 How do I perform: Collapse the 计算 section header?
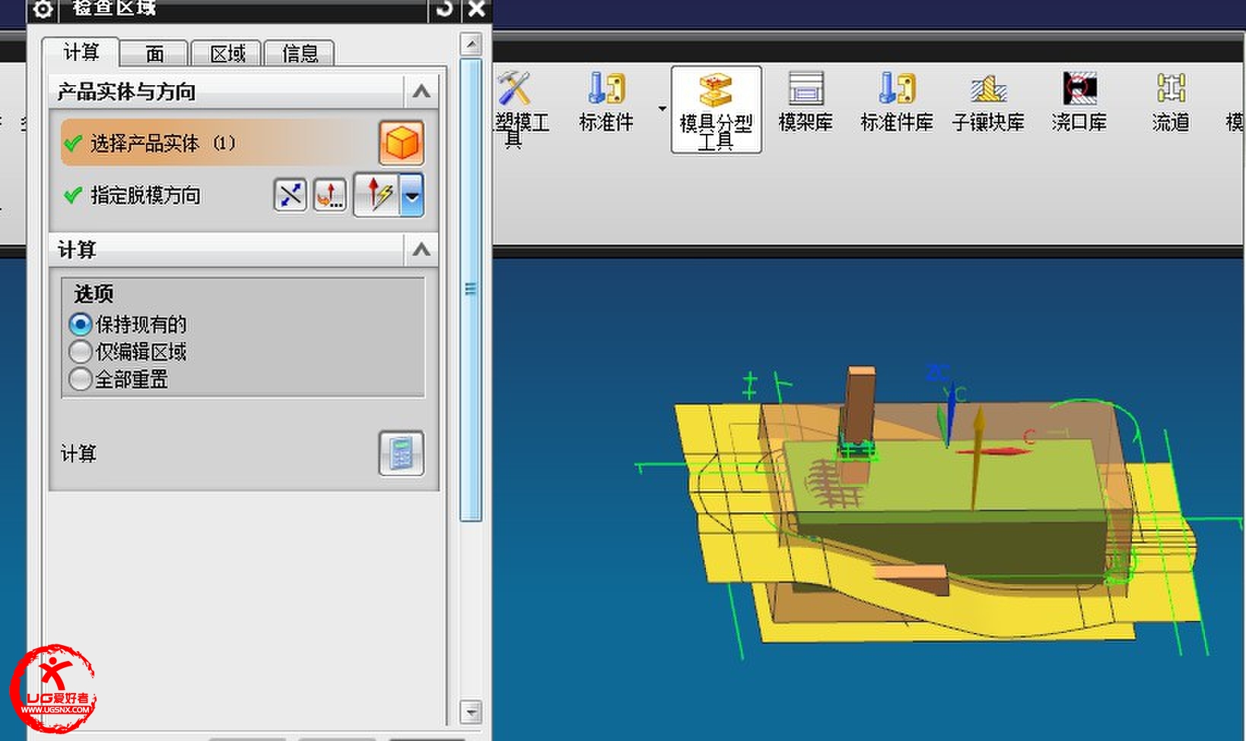click(x=421, y=250)
